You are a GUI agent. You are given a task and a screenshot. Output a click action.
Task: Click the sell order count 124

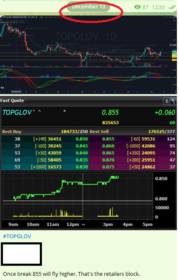point(171,139)
